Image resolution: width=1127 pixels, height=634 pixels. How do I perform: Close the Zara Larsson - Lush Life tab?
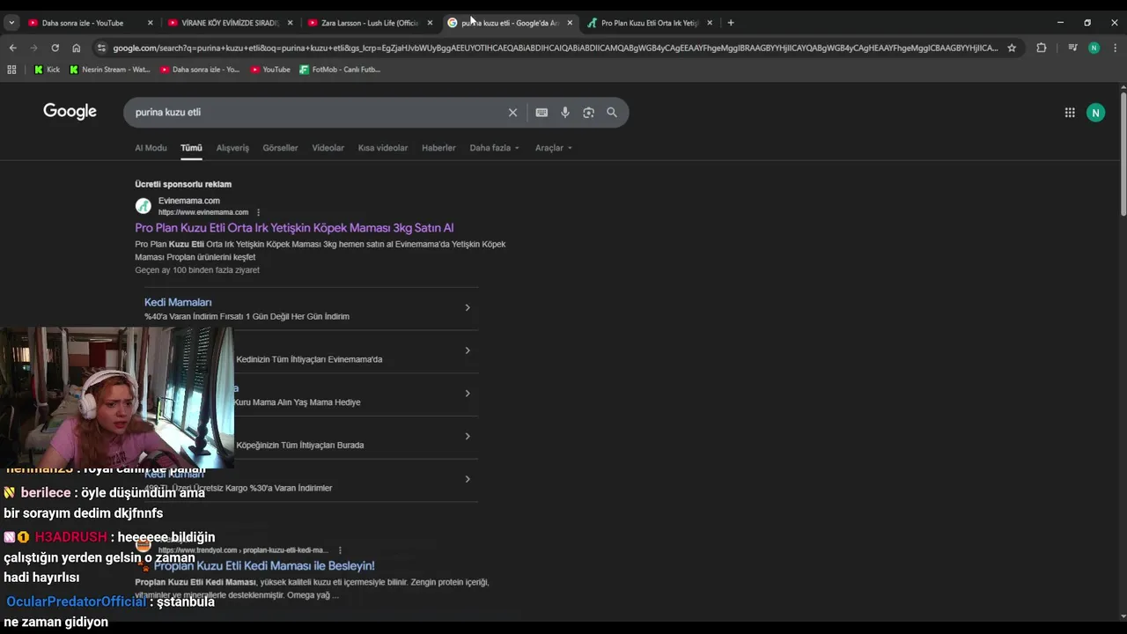[x=430, y=23]
